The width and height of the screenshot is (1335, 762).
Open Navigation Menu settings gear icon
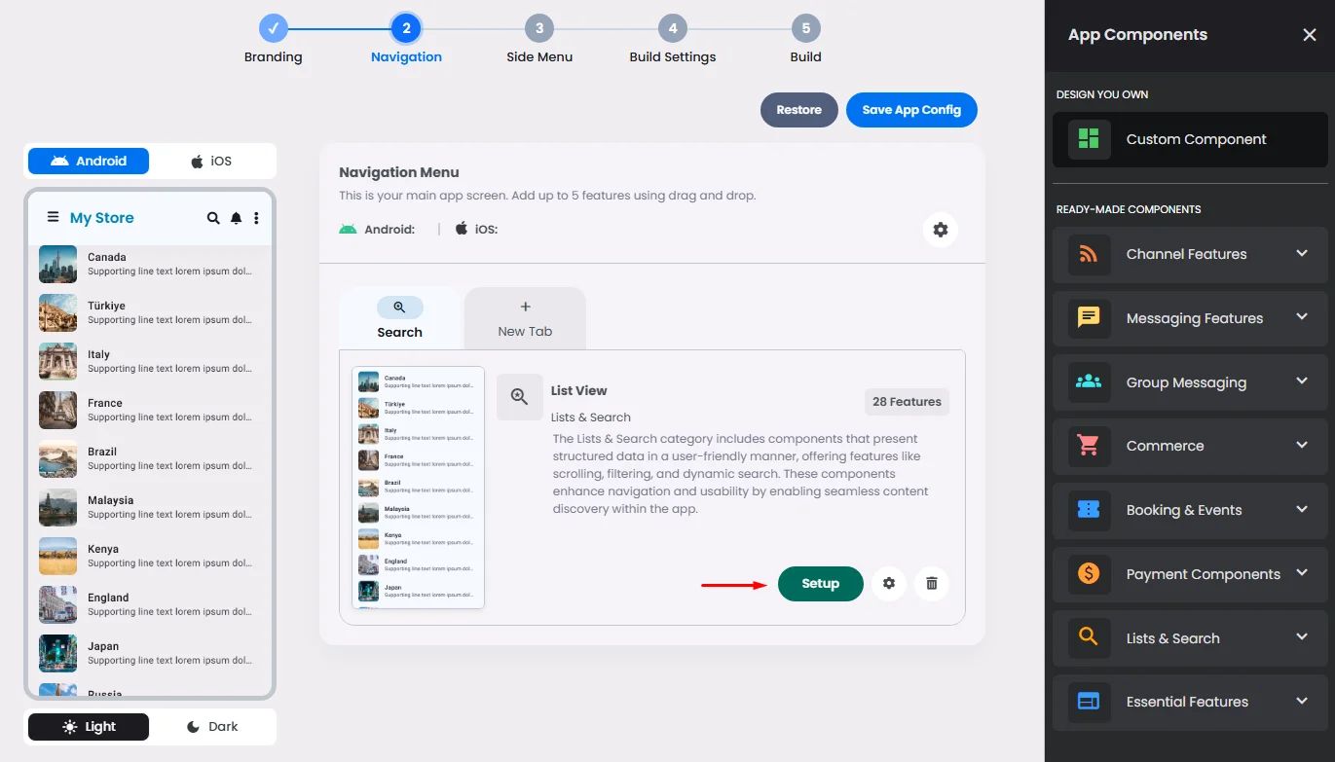click(941, 230)
